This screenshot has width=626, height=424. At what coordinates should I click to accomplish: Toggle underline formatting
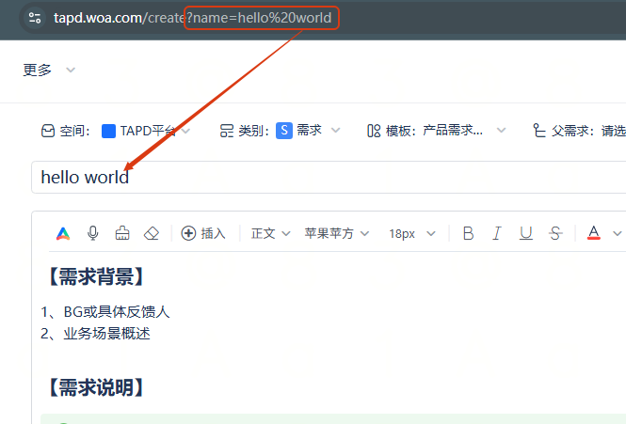(x=526, y=233)
